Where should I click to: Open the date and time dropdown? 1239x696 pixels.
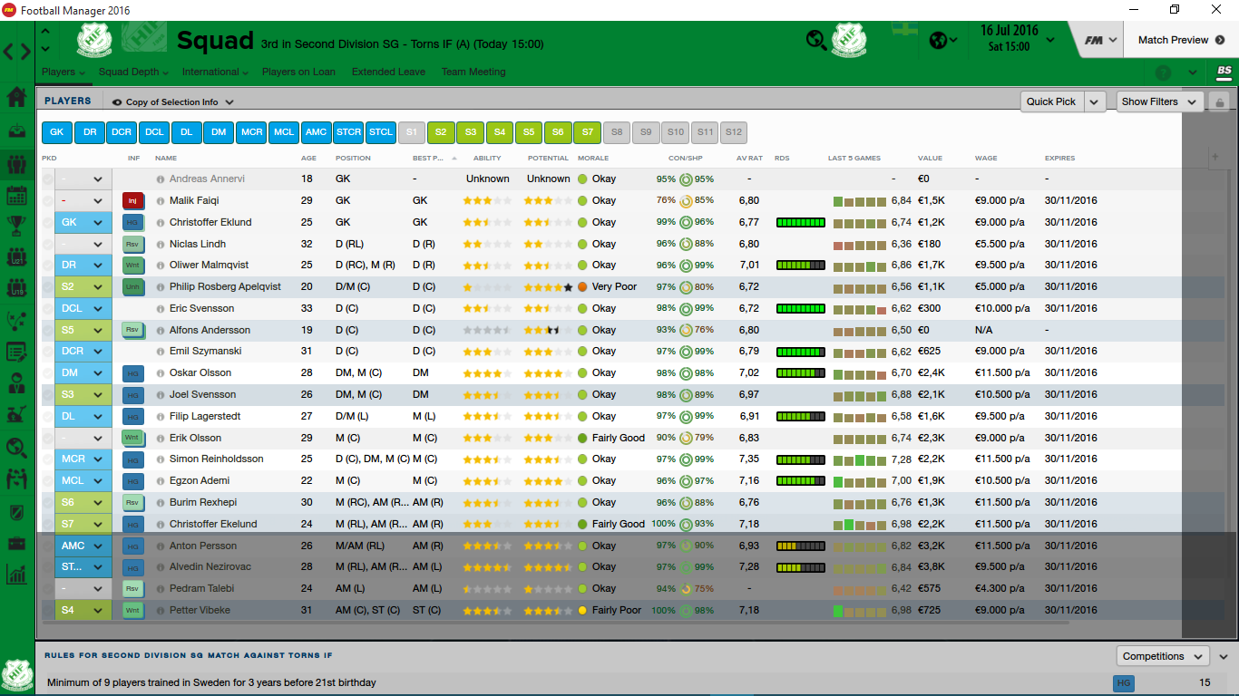(x=1015, y=40)
